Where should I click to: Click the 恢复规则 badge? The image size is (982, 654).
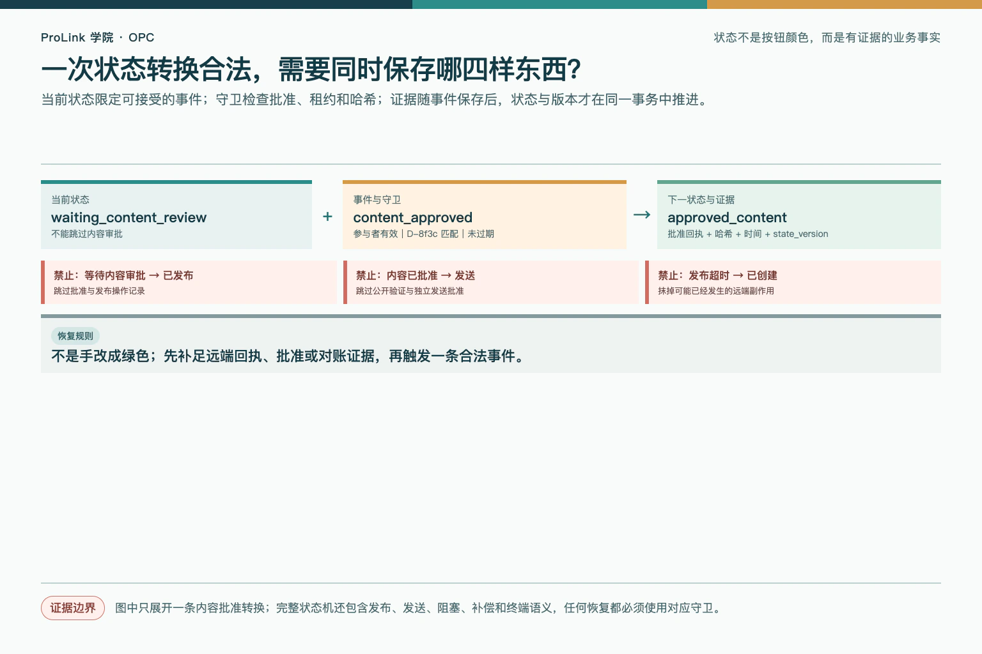(x=75, y=336)
